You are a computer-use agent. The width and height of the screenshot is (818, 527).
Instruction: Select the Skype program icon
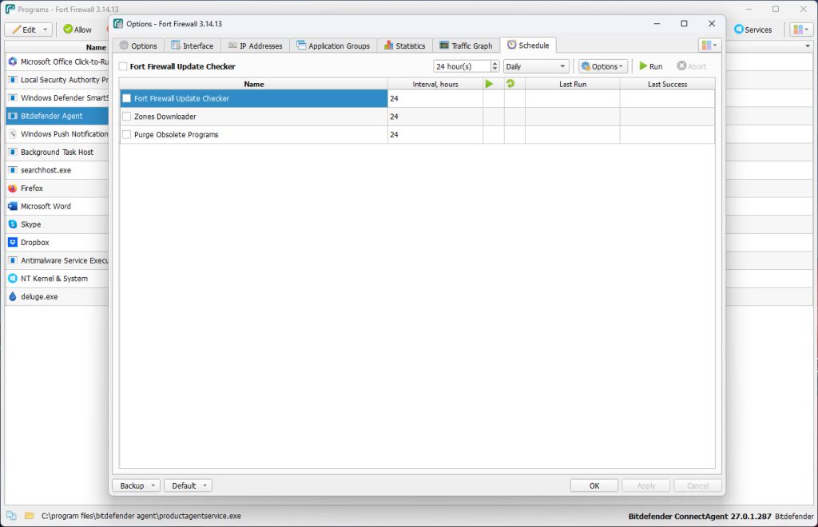click(13, 224)
